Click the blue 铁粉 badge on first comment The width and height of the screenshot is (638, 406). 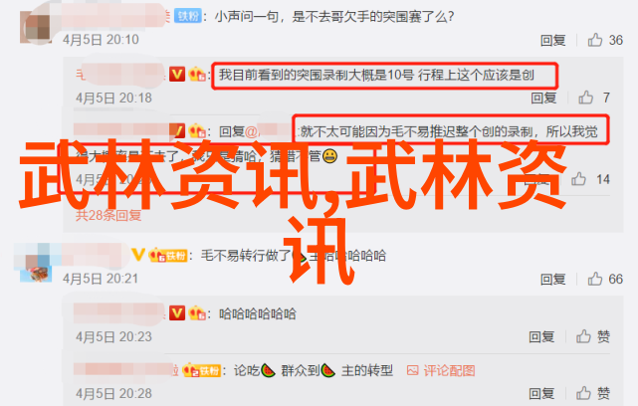coord(188,16)
